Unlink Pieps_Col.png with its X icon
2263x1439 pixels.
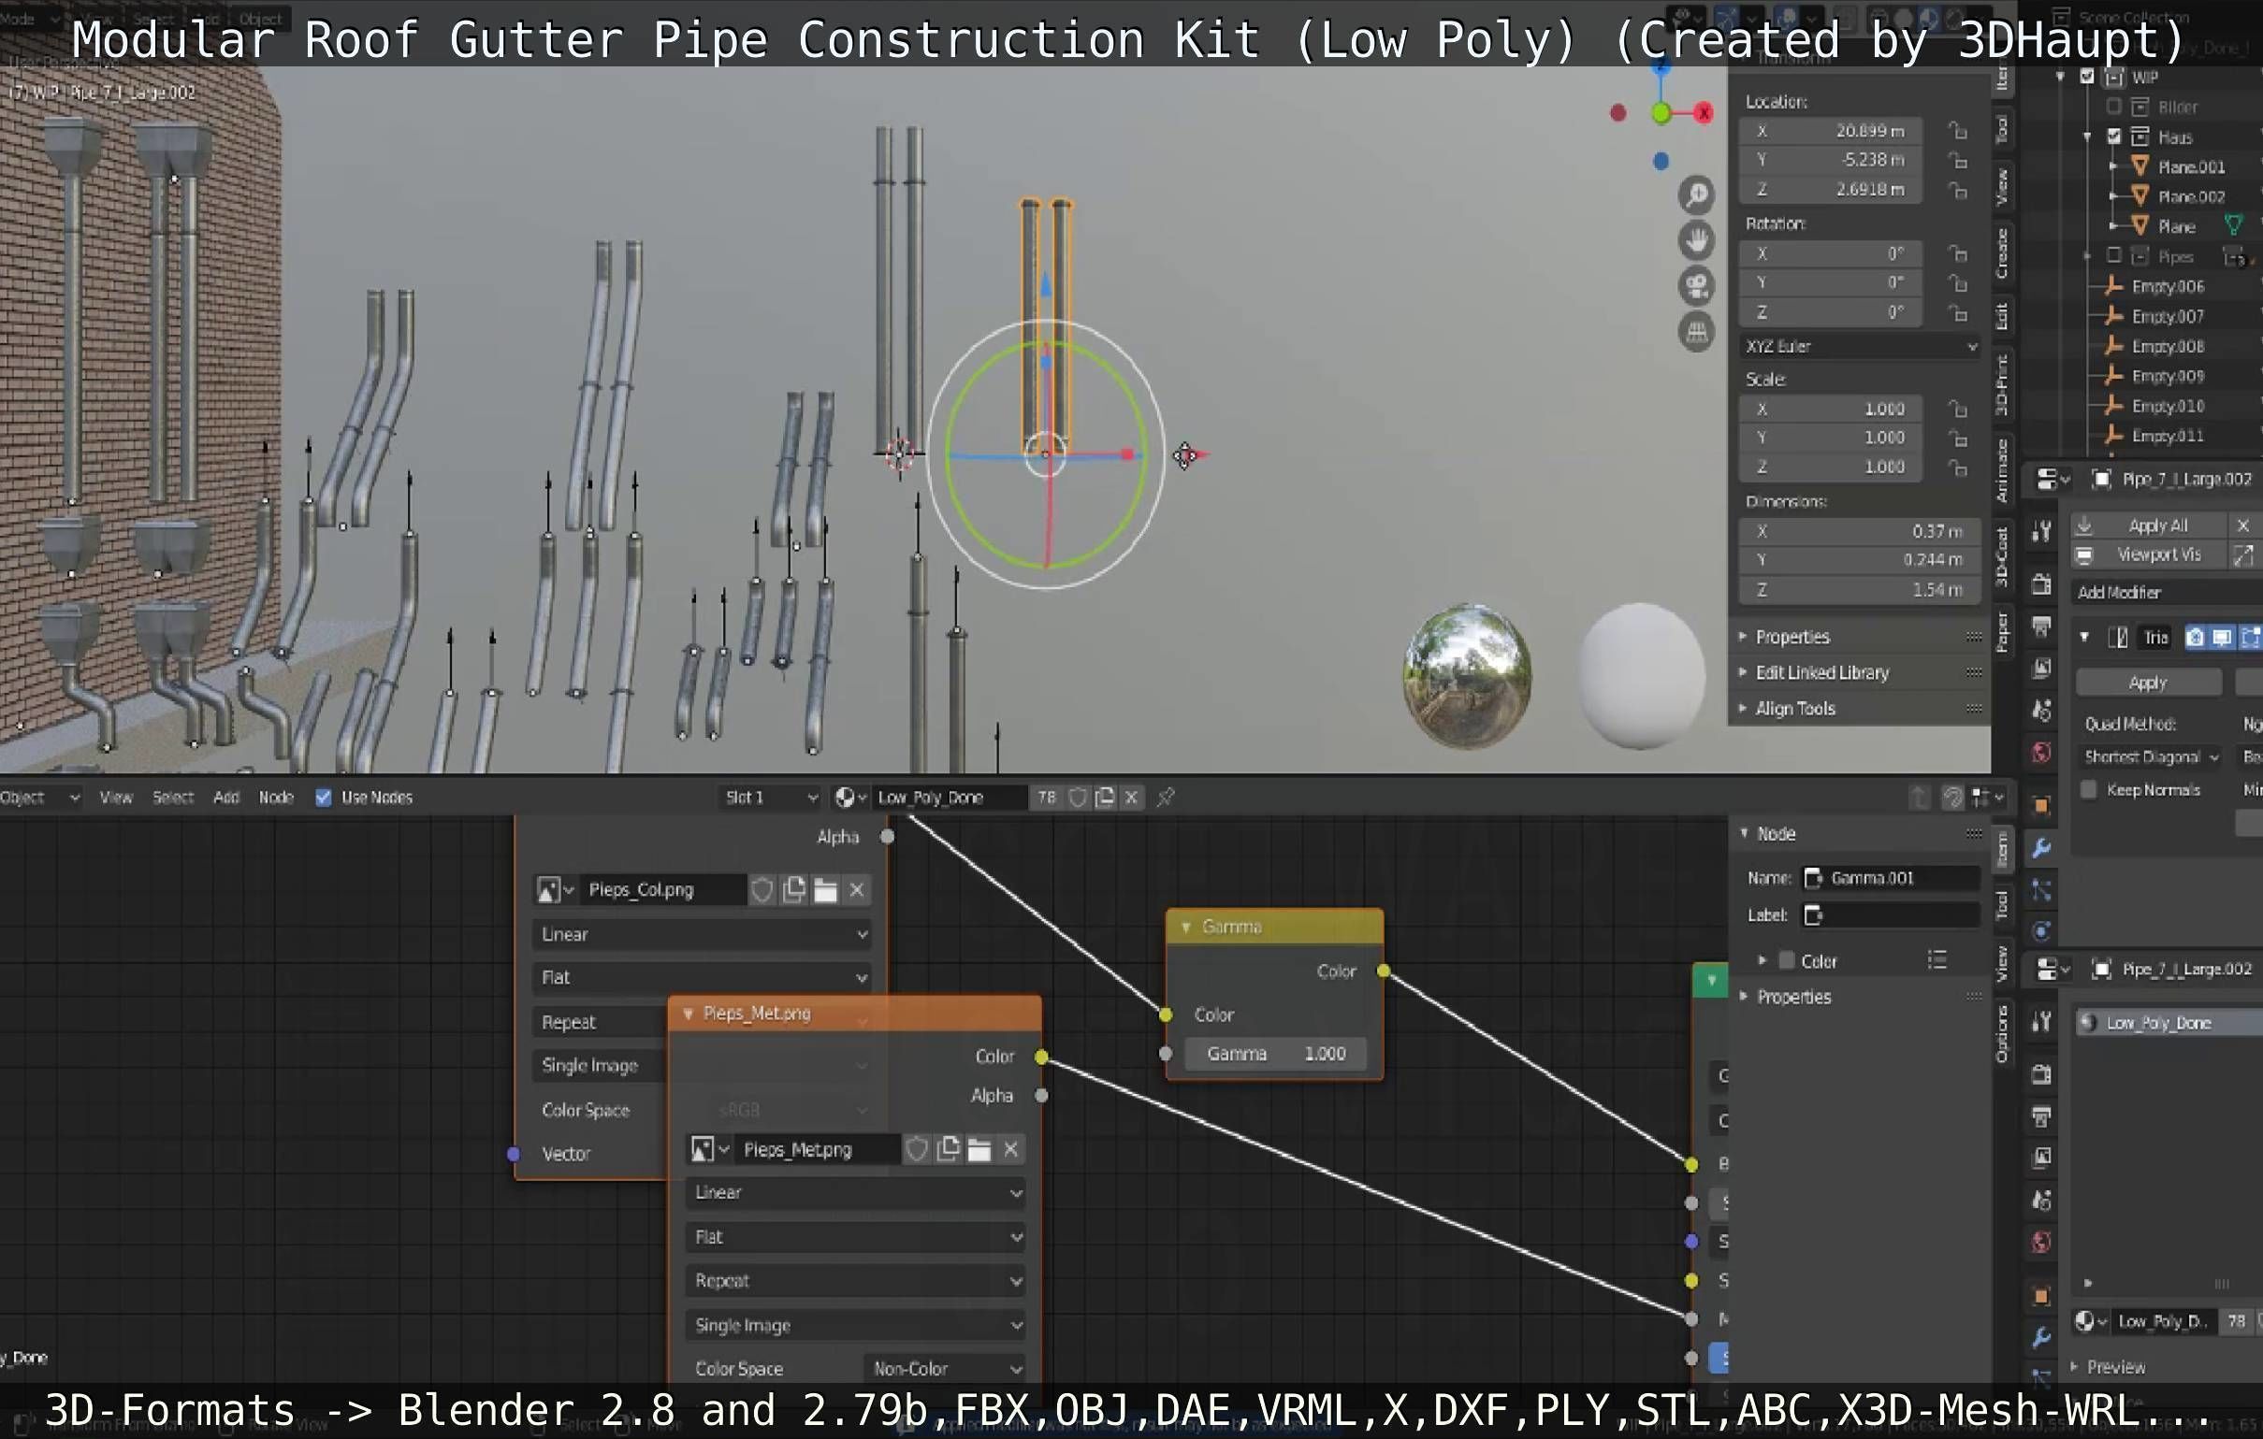(x=856, y=889)
